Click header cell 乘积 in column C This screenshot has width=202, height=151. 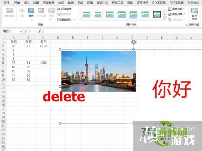point(43,42)
